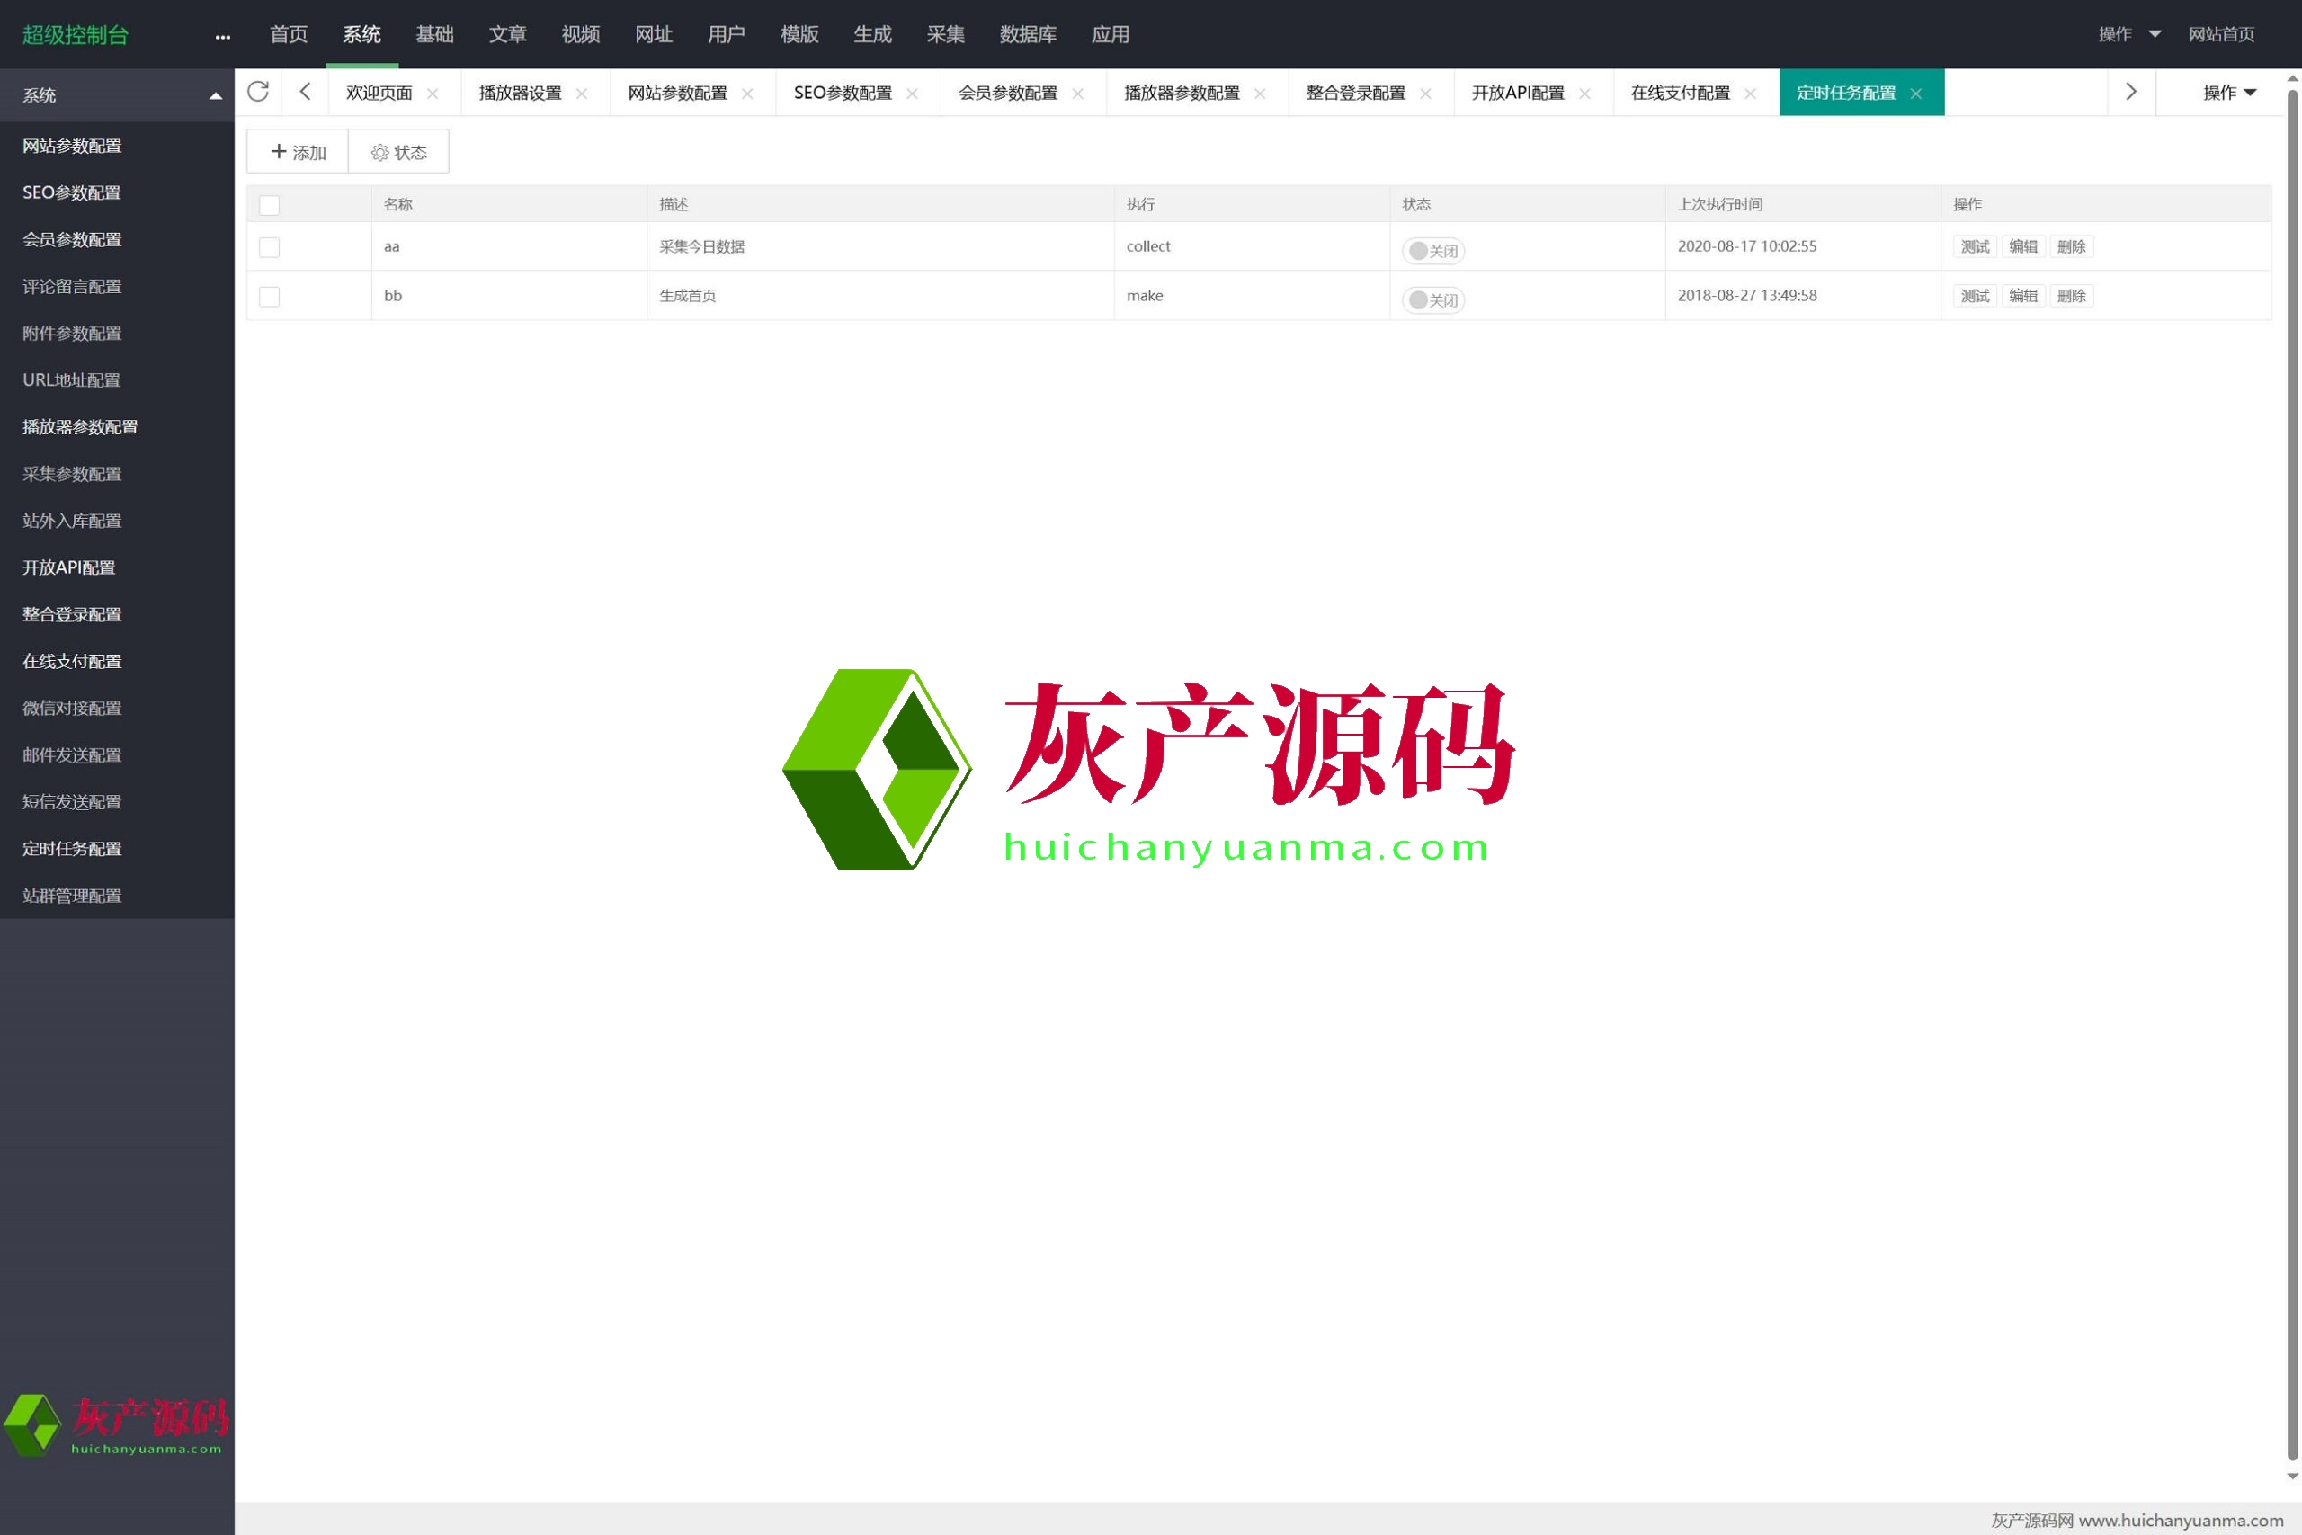This screenshot has height=1535, width=2302.
Task: Tick the checkbox for row bb
Action: pos(269,296)
